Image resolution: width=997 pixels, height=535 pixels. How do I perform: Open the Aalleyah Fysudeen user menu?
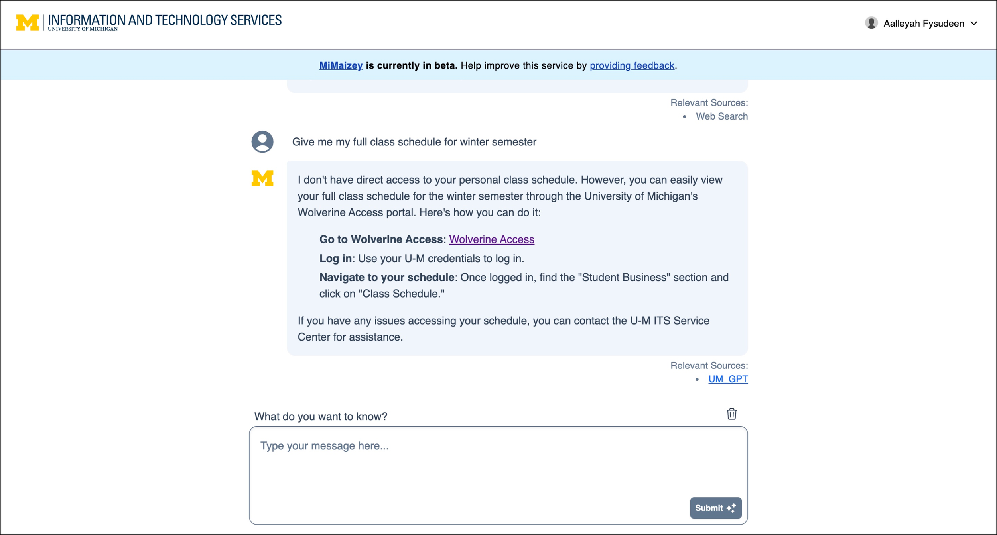click(x=923, y=24)
